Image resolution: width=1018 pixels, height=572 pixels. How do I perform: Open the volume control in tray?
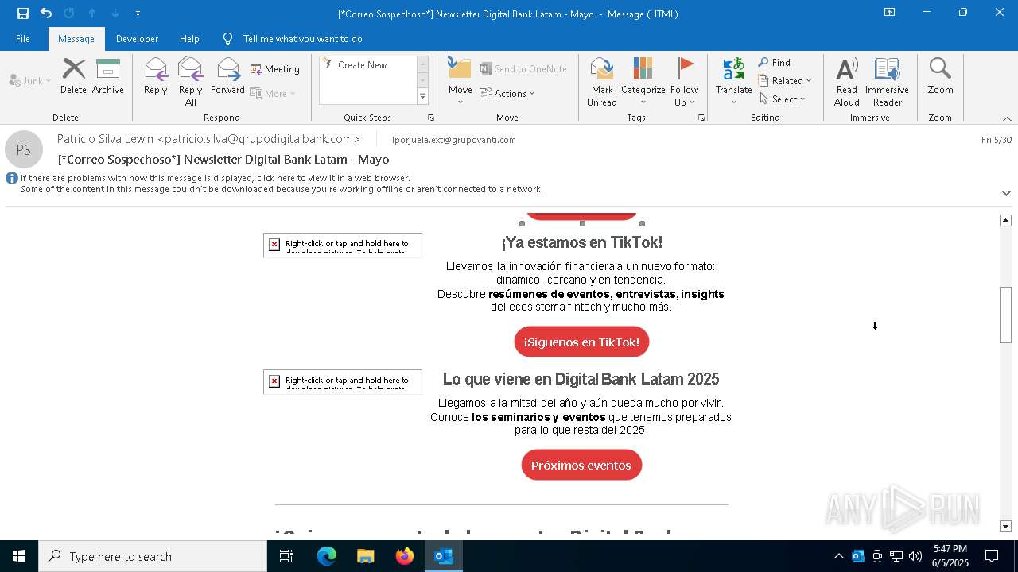pyautogui.click(x=915, y=556)
